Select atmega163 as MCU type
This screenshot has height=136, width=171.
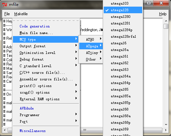[123, 69]
